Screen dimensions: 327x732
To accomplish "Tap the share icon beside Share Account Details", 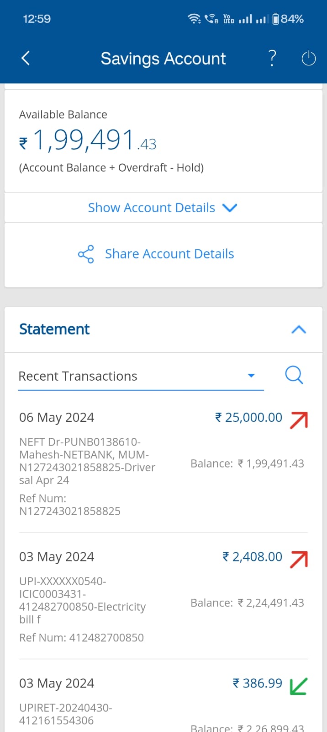I will pos(86,254).
